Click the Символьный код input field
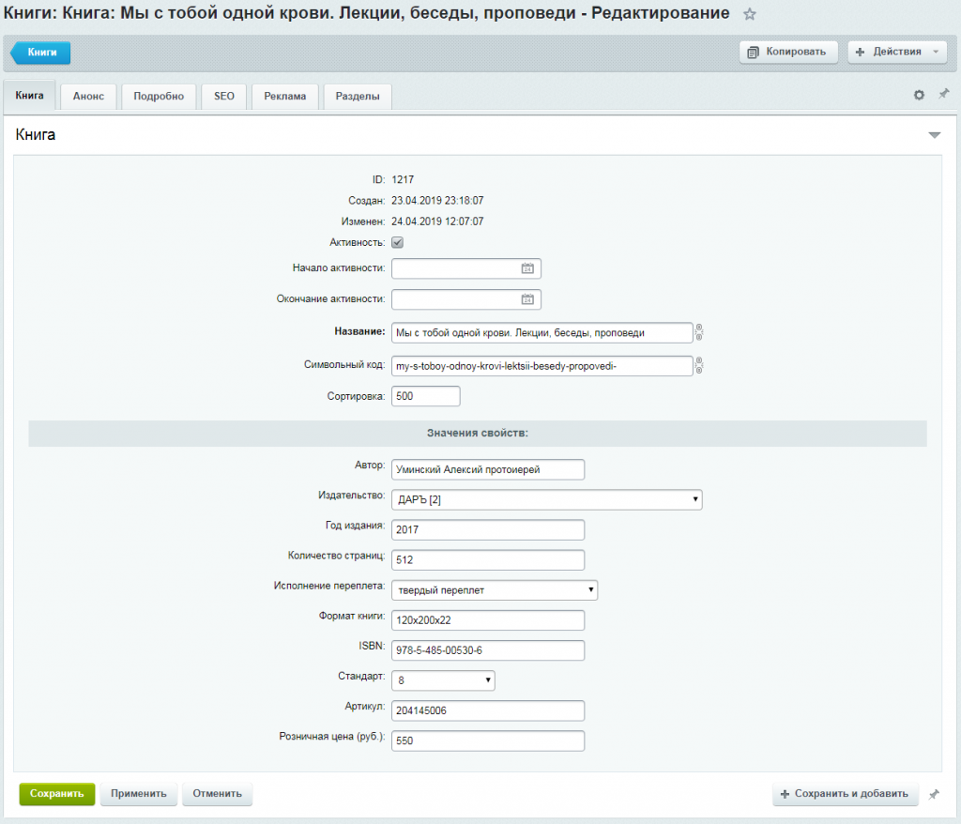The image size is (961, 824). 542,366
